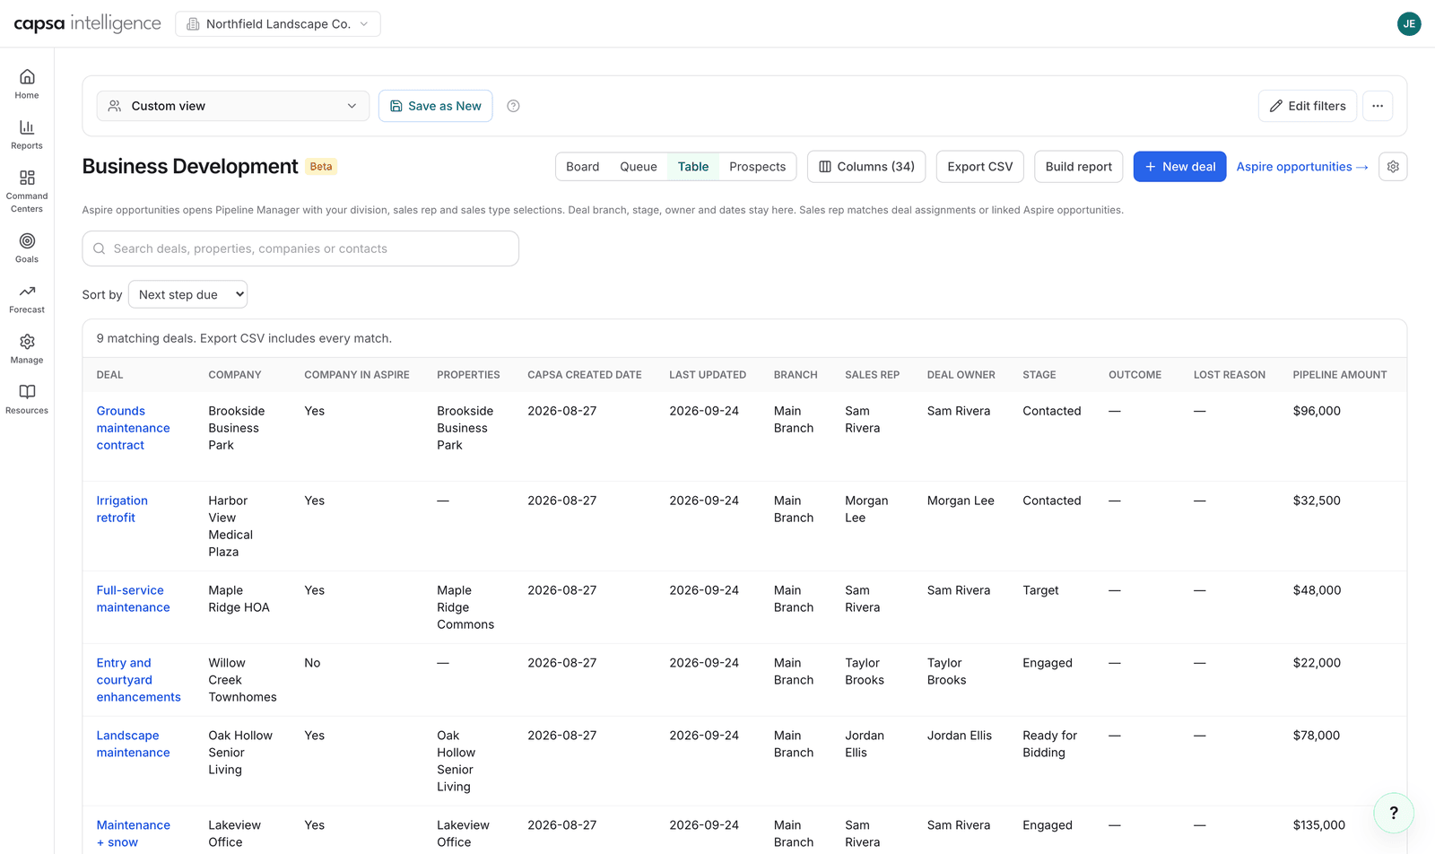This screenshot has width=1435, height=854.
Task: Click the No value in Company in Aspire
Action: point(312,663)
